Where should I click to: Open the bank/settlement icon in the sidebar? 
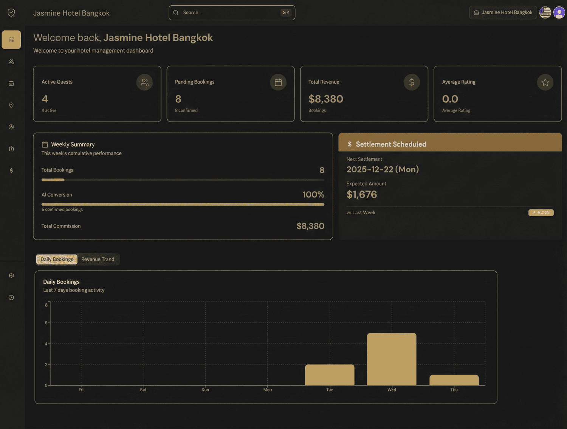pos(11,149)
